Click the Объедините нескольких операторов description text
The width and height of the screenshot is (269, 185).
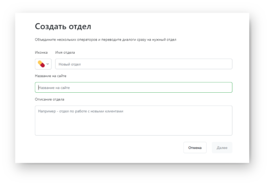tap(105, 39)
